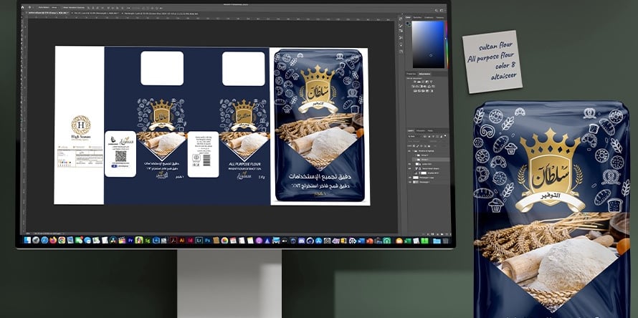This screenshot has height=318, width=638.
Task: Switch to the Paths tab
Action: click(430, 131)
